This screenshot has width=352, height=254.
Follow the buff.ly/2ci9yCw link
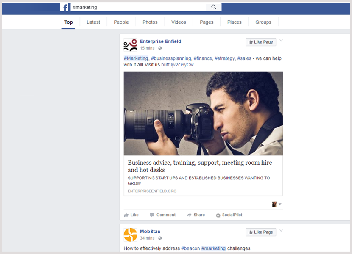(x=177, y=65)
